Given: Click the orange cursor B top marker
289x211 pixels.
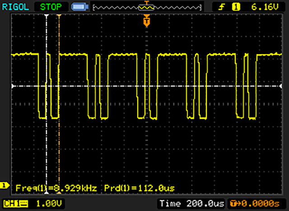Looking at the screenshot, I should coord(59,16).
